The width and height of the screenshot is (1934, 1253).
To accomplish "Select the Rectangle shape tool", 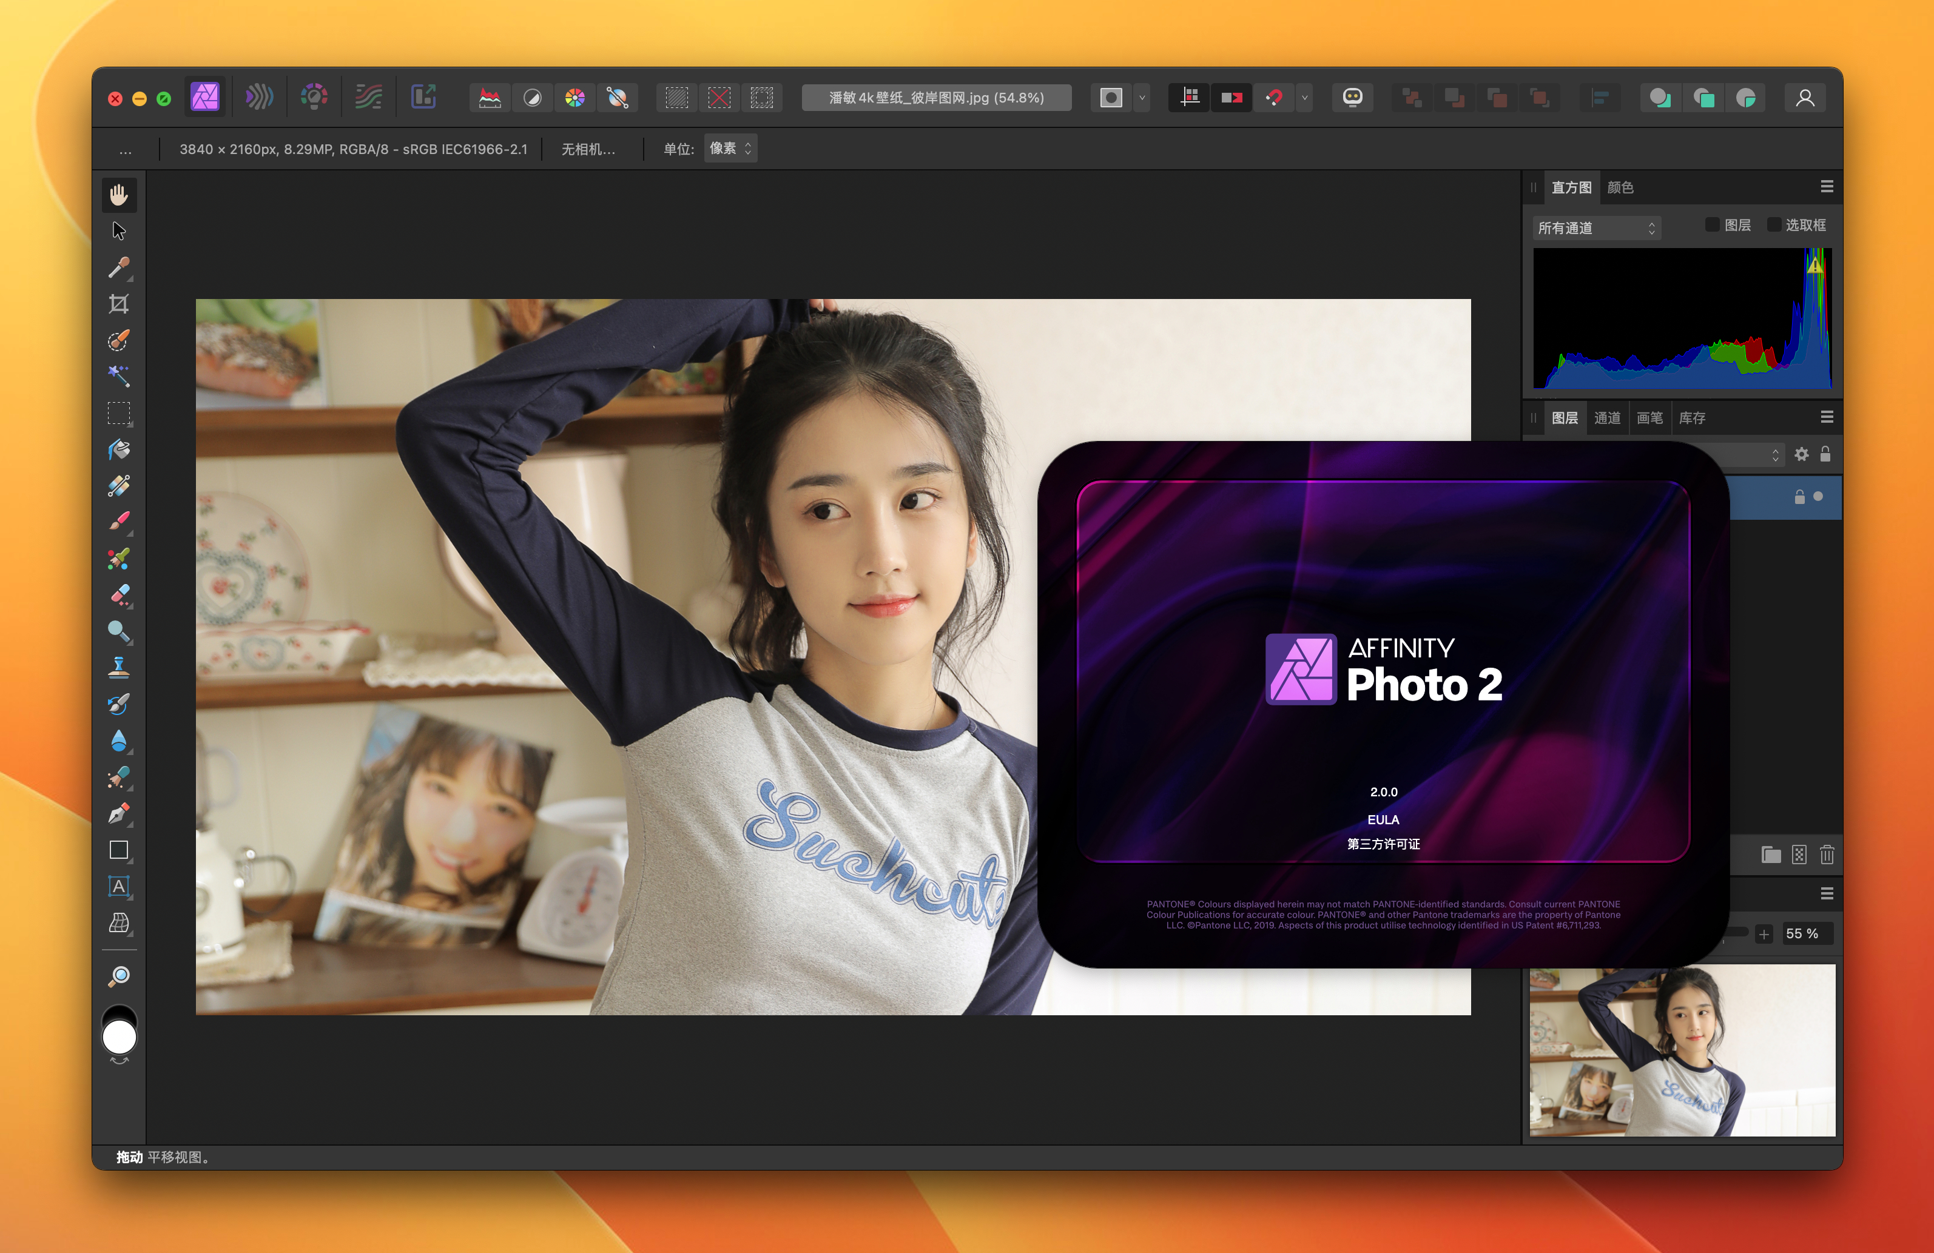I will 119,850.
